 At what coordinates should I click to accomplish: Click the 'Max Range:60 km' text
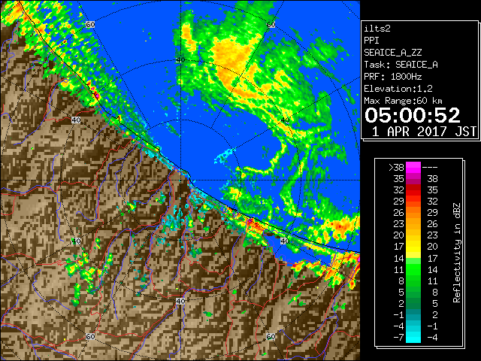tap(403, 101)
